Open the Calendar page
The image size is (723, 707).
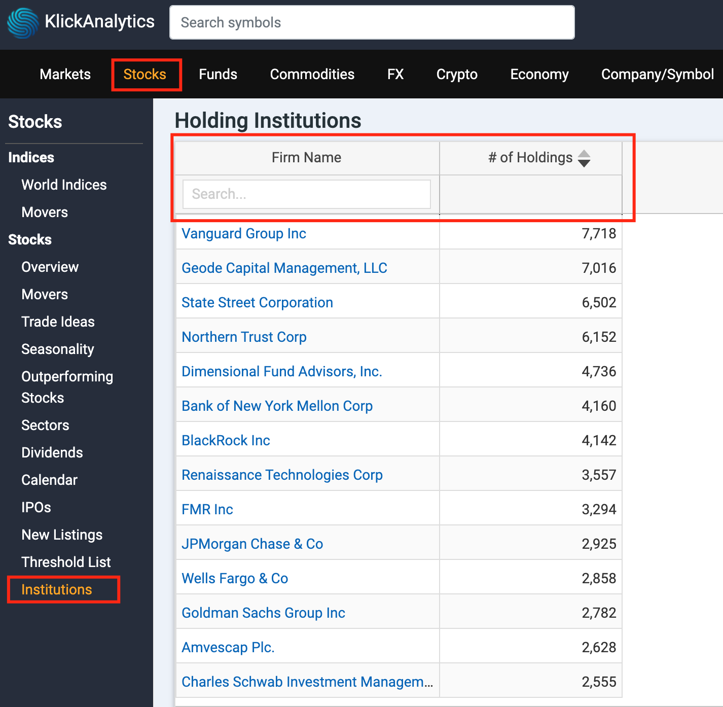click(49, 480)
